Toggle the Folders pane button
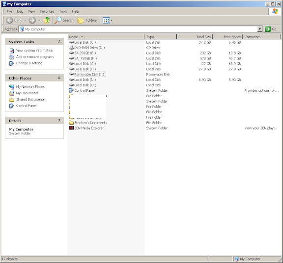Viewport: 283px width, 263px height. pos(87,20)
